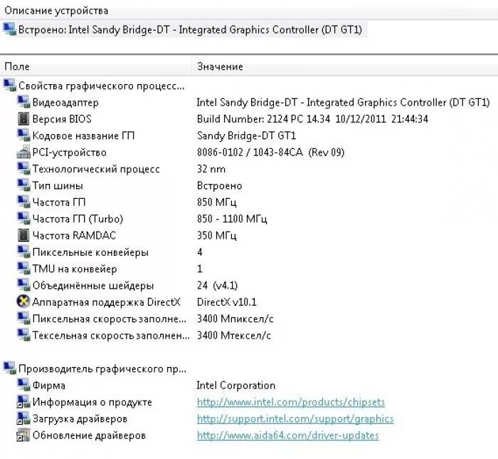The image size is (498, 459).
Task: Open the support.intel.com/support/graphics link
Action: [x=295, y=418]
